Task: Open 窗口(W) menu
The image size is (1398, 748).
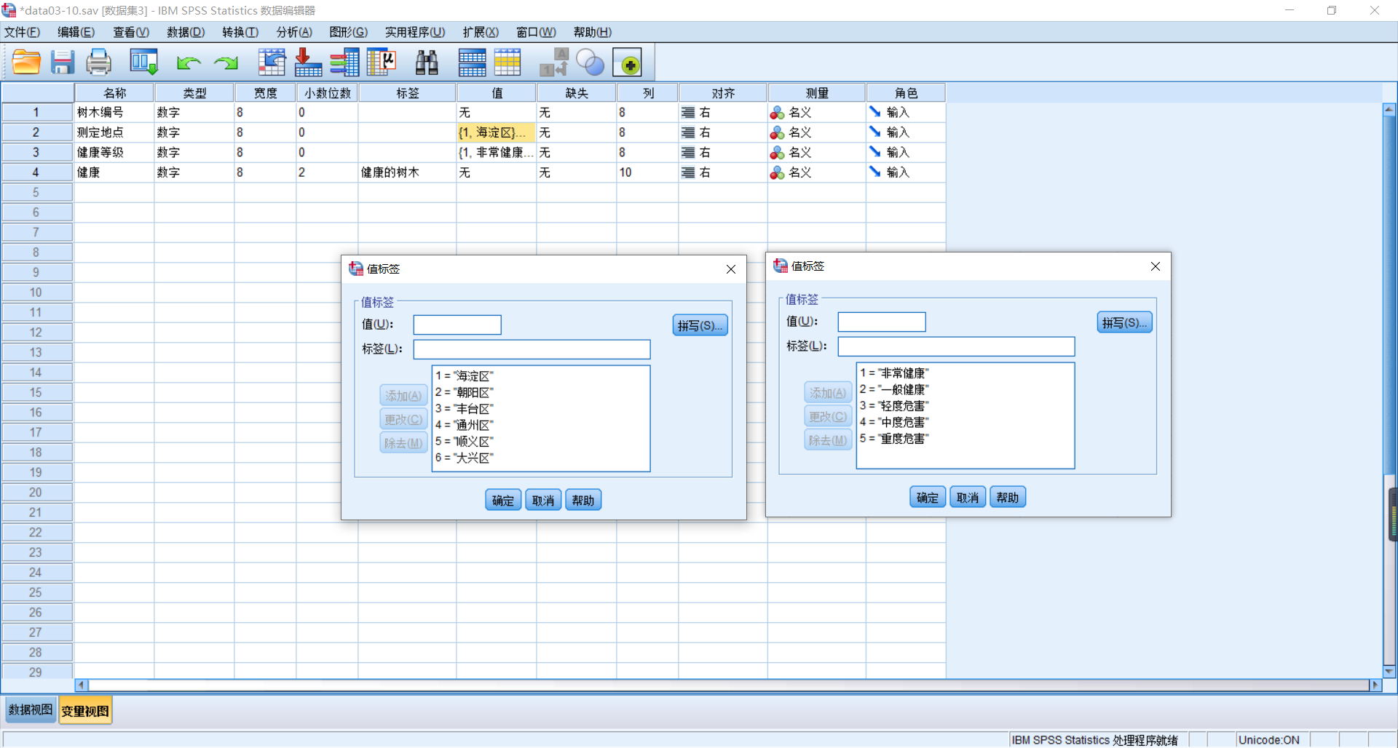Action: (x=536, y=32)
